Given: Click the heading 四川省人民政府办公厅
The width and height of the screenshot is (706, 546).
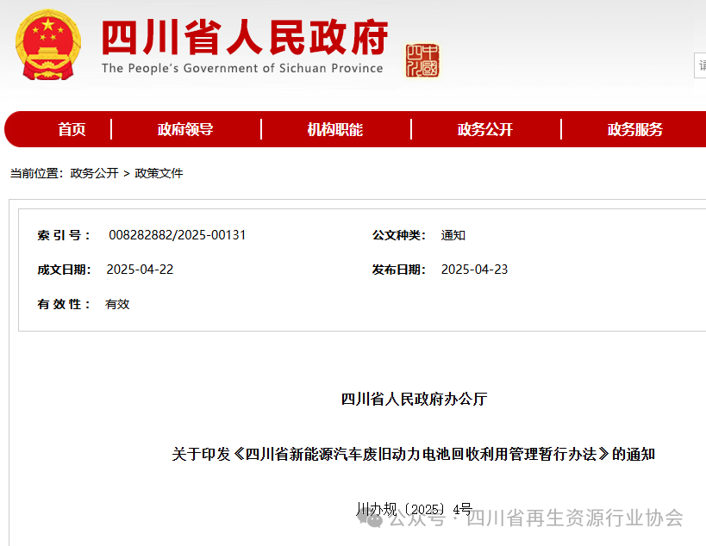Looking at the screenshot, I should pyautogui.click(x=414, y=399).
